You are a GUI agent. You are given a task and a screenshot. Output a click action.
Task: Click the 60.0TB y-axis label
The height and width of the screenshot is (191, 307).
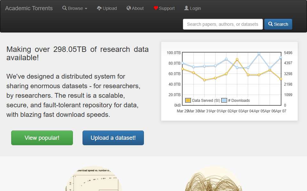[175, 74]
